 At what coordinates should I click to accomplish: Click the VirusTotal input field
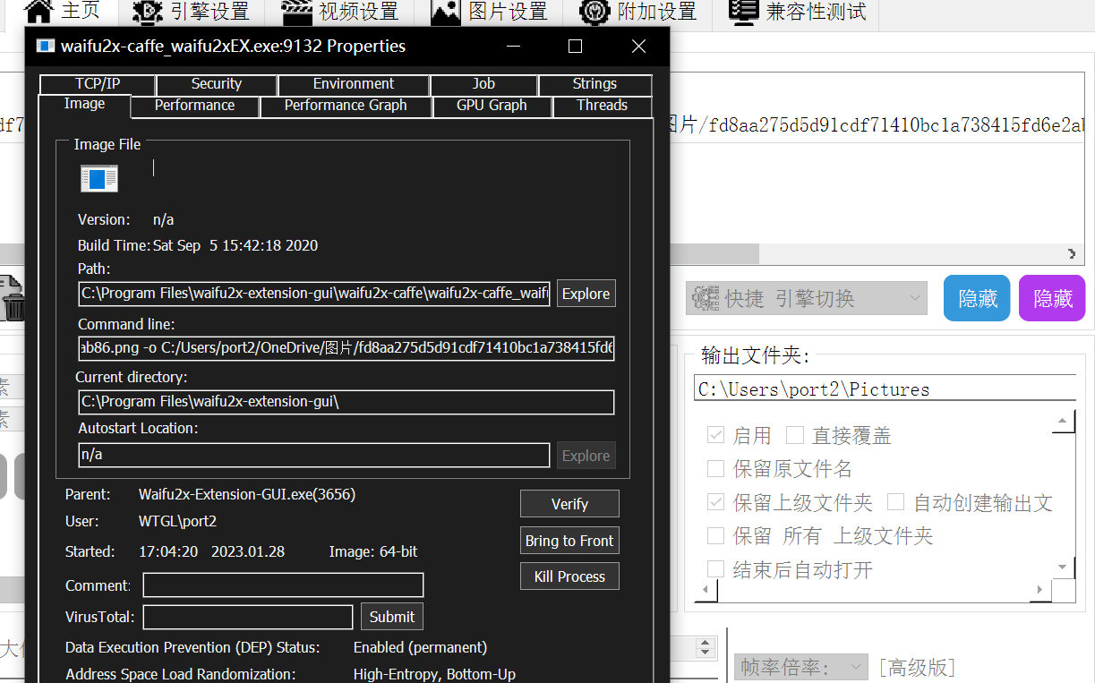click(248, 617)
